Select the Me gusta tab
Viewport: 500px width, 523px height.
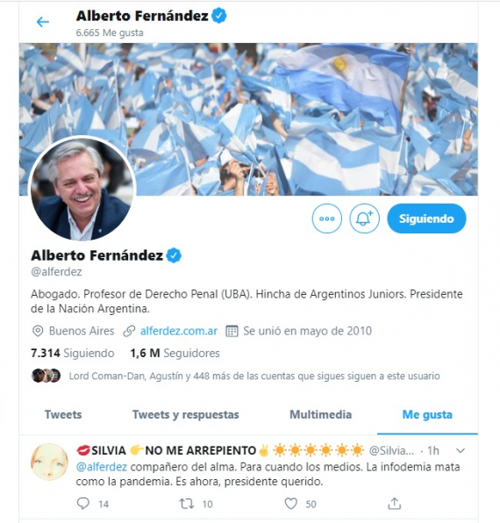[x=427, y=414]
